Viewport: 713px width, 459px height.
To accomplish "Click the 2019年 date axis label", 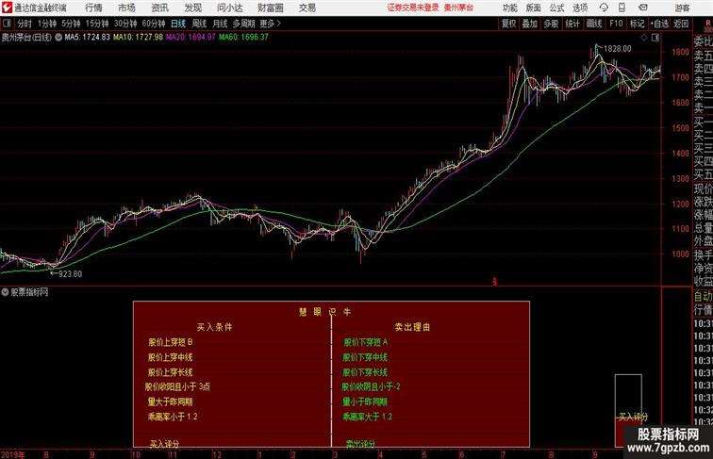I will 13,454.
